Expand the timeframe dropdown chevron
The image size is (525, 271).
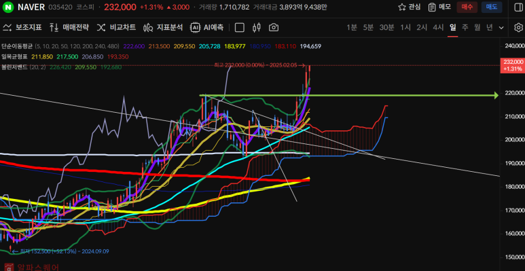pos(501,27)
